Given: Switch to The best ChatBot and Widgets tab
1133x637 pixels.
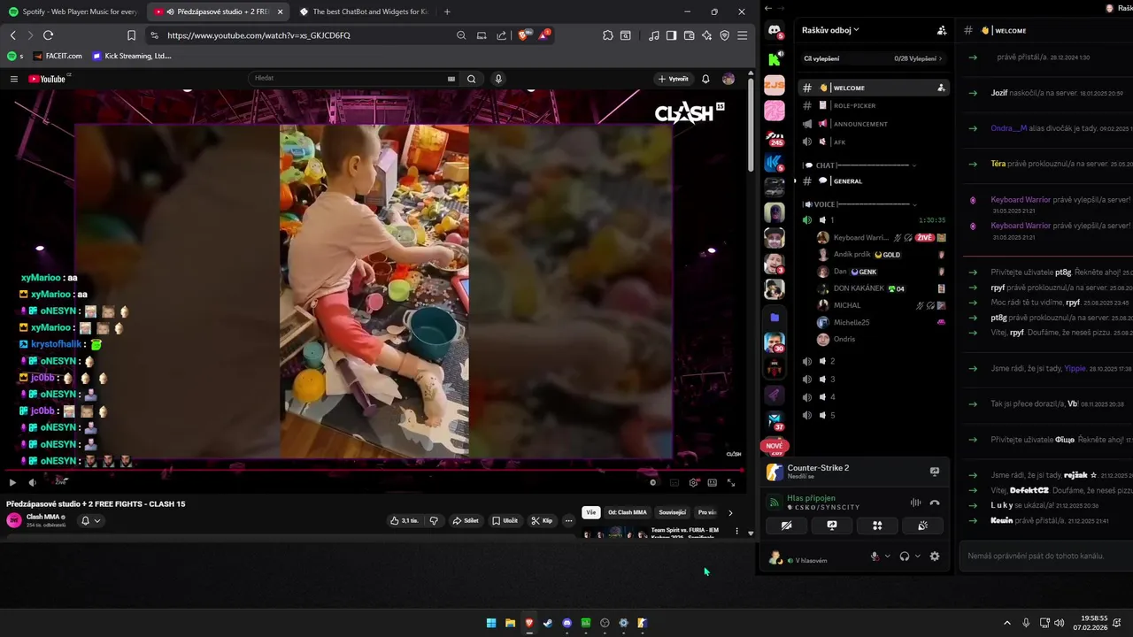Looking at the screenshot, I should (363, 12).
